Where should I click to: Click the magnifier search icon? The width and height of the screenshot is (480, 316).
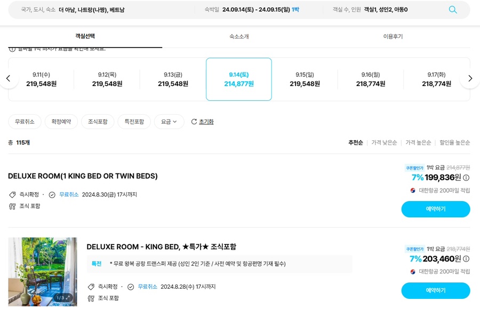coord(453,10)
